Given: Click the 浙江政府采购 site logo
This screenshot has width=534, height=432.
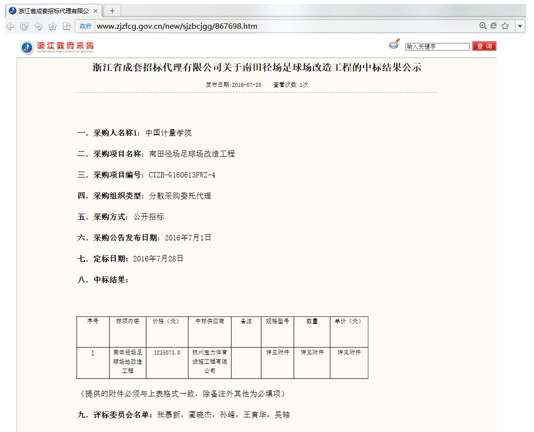Looking at the screenshot, I should [57, 47].
